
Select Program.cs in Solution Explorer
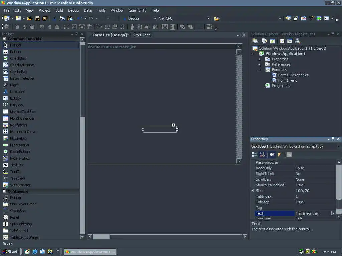pos(281,86)
